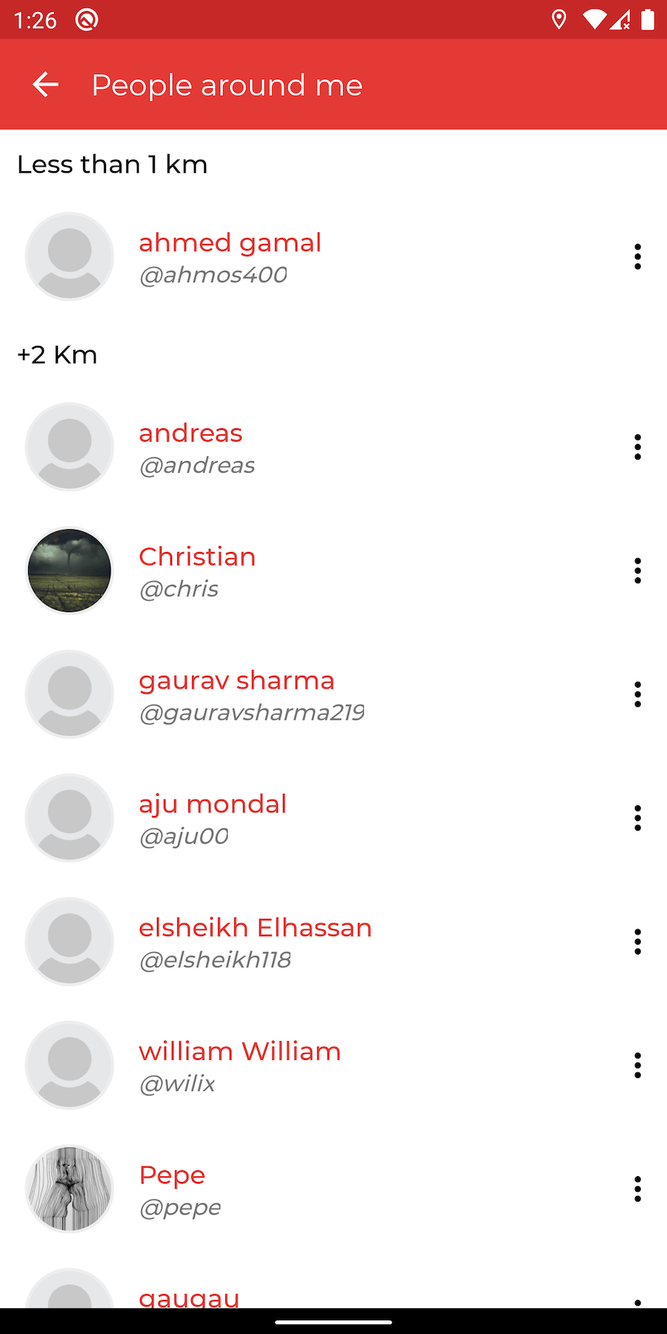Open overflow menu for aju mondal
Viewport: 667px width, 1334px height.
coord(637,818)
